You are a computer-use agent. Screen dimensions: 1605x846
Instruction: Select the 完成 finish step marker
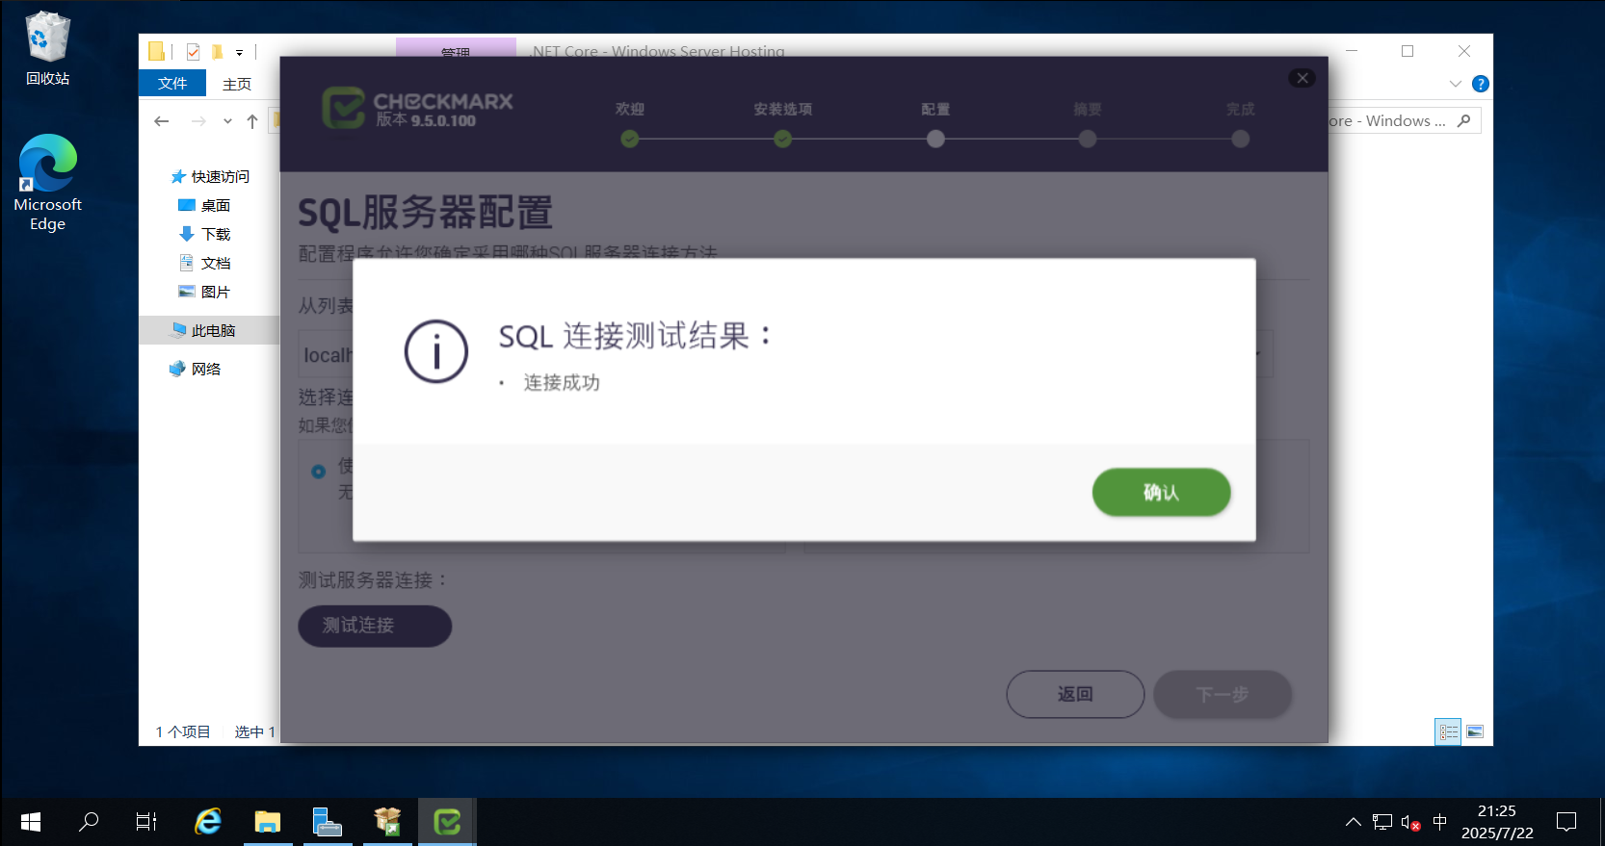tap(1241, 140)
